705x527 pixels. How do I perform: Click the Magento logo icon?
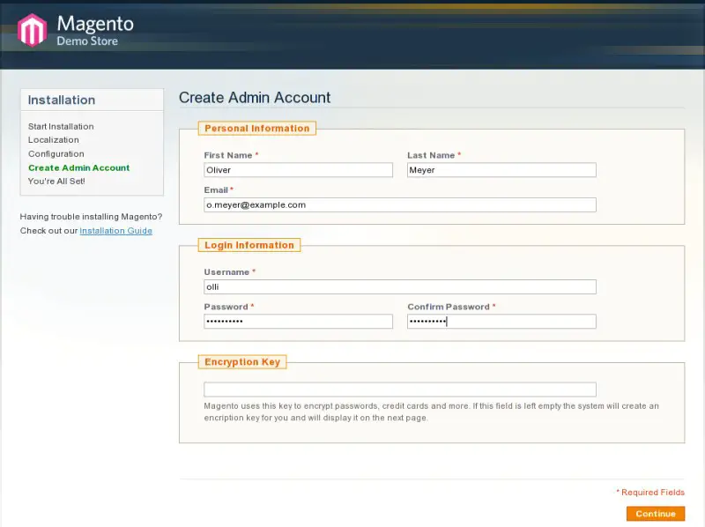point(32,30)
